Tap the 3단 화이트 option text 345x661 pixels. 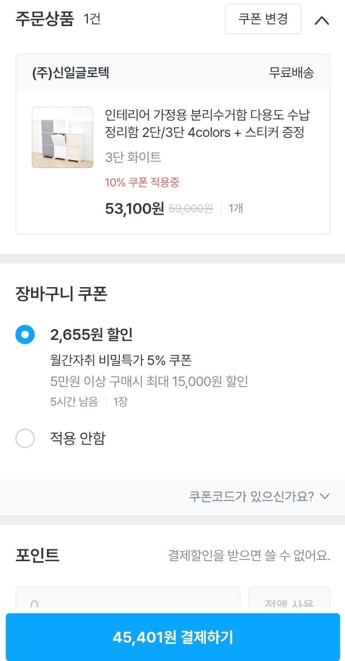pos(133,158)
